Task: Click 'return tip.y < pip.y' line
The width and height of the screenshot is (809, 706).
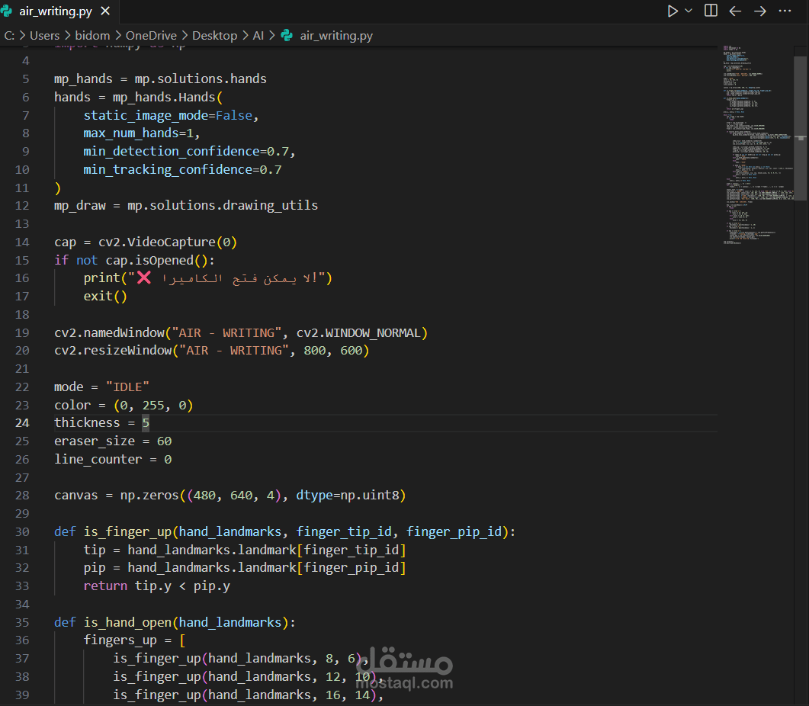Action: [157, 586]
